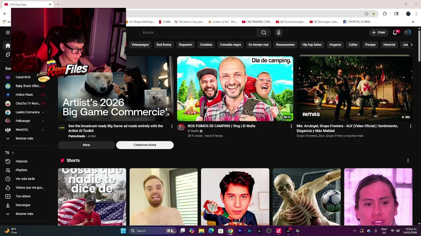Select the Comedia negra filter chip
This screenshot has height=236, width=421.
[230, 45]
